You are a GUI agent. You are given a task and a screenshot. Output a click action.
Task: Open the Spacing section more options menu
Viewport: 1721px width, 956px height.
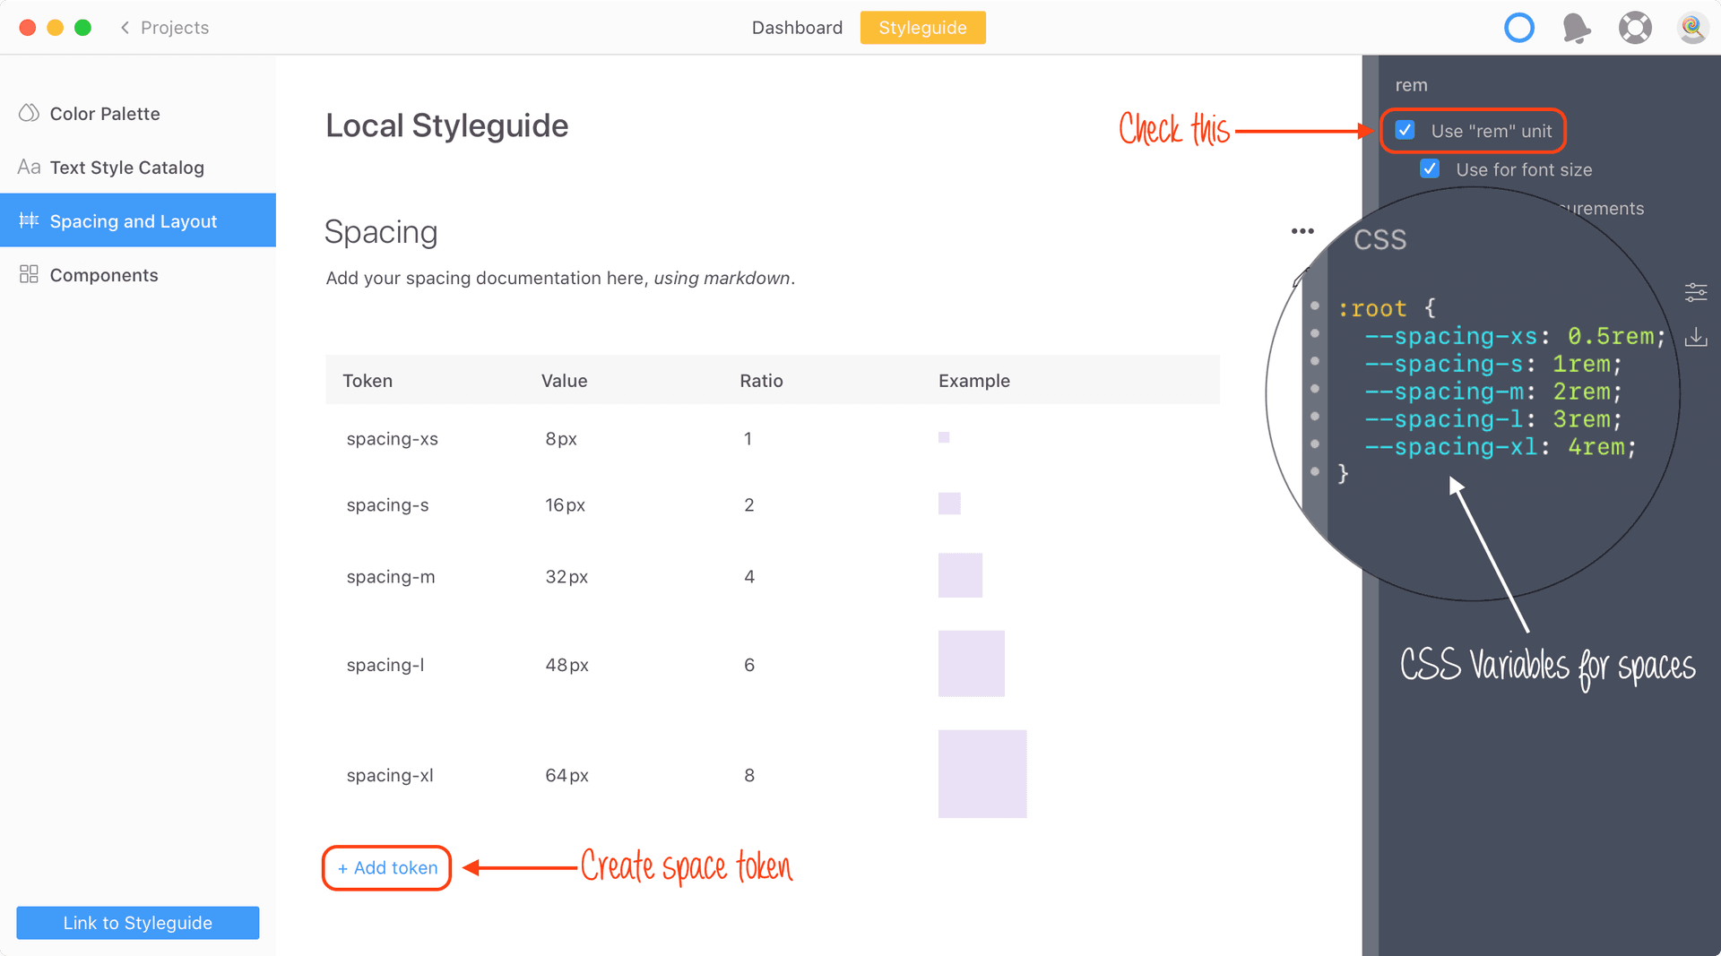pyautogui.click(x=1302, y=231)
